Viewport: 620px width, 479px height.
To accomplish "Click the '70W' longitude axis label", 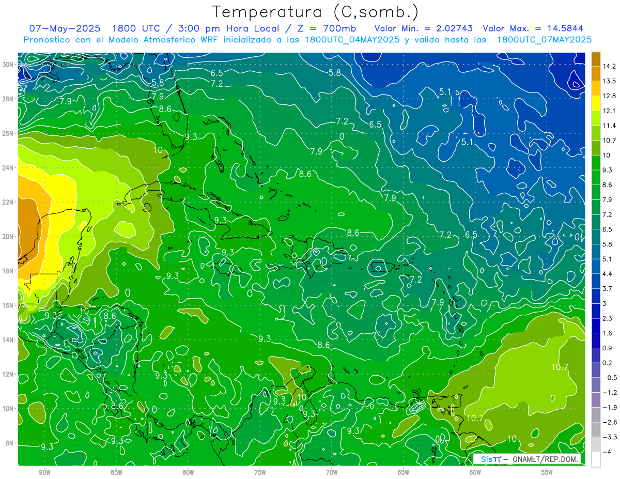I will click(x=332, y=472).
